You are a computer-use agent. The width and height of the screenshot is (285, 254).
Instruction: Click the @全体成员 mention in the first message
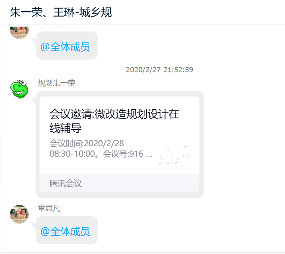(65, 47)
